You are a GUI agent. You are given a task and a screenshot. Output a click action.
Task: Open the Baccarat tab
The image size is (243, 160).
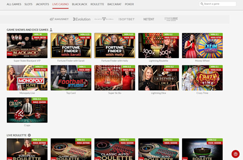114,4
